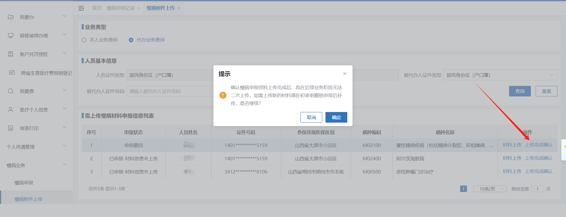
Task: Close the 提示 dialog with X icon
Action: coord(345,74)
